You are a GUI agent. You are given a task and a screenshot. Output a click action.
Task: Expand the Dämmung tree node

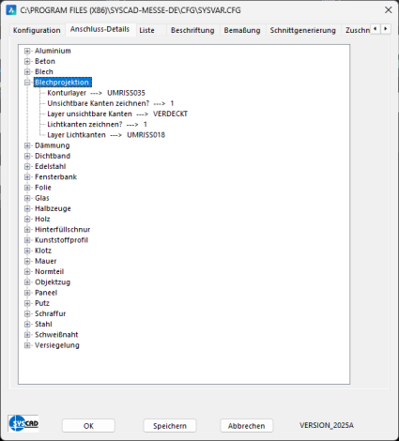(x=27, y=145)
